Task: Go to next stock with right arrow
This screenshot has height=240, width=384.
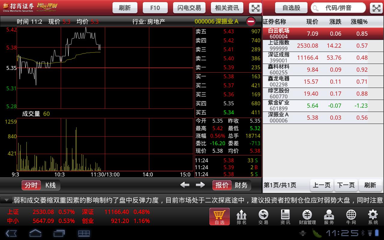Action: [x=200, y=185]
